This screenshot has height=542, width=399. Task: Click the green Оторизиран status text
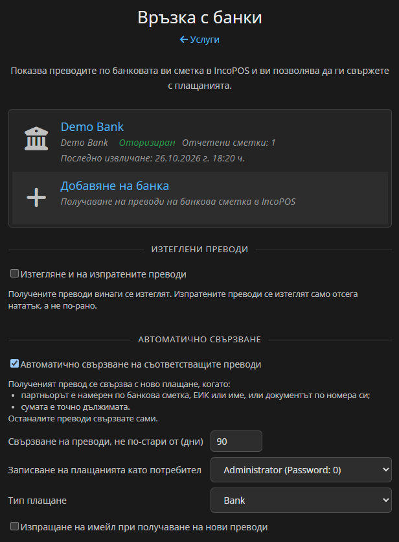click(147, 143)
